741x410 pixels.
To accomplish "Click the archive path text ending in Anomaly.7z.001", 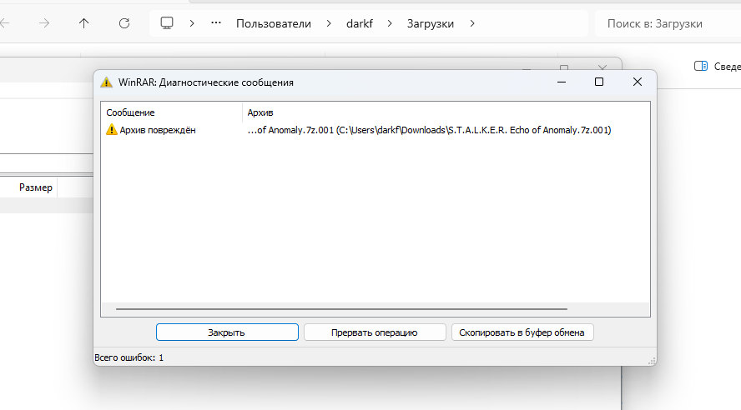I will (x=429, y=130).
